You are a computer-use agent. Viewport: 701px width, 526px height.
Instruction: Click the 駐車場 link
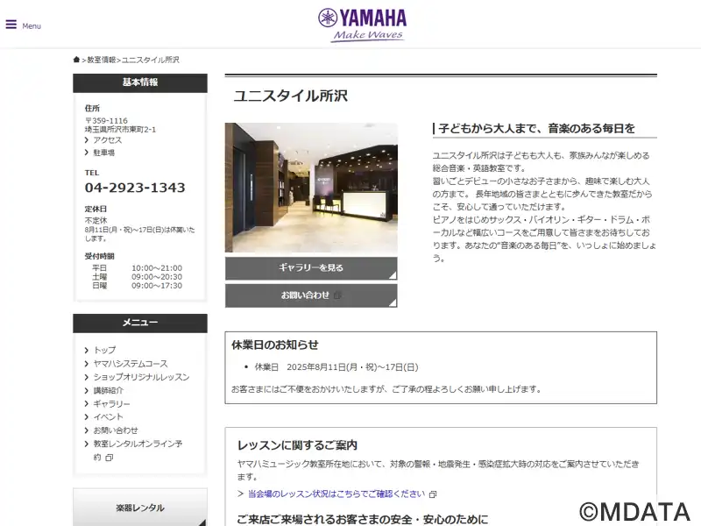click(x=103, y=153)
